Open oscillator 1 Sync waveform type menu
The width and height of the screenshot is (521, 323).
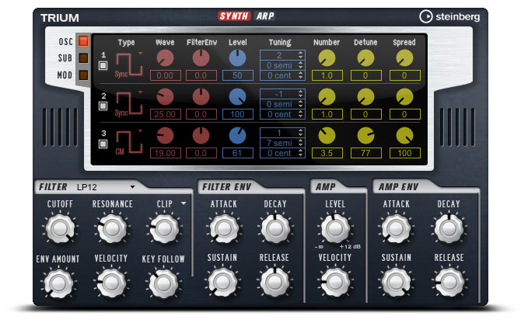(129, 64)
